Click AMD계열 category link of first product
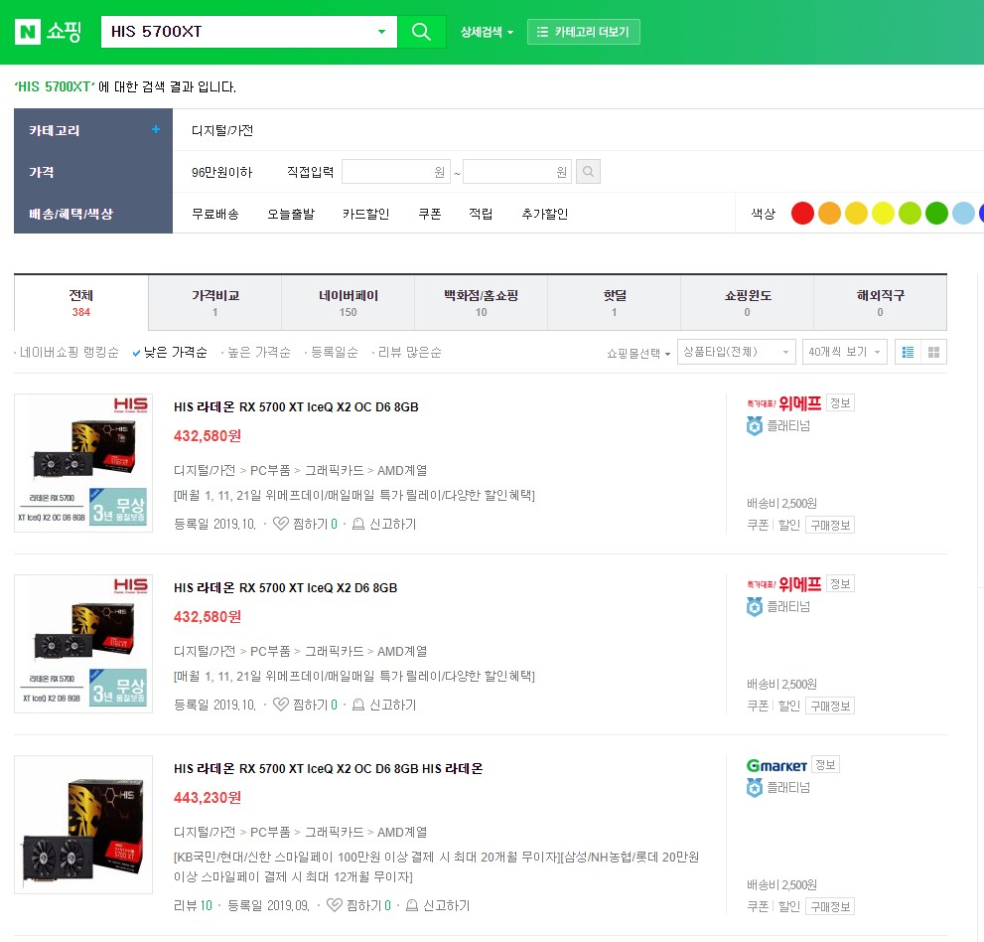This screenshot has width=984, height=942. [402, 470]
